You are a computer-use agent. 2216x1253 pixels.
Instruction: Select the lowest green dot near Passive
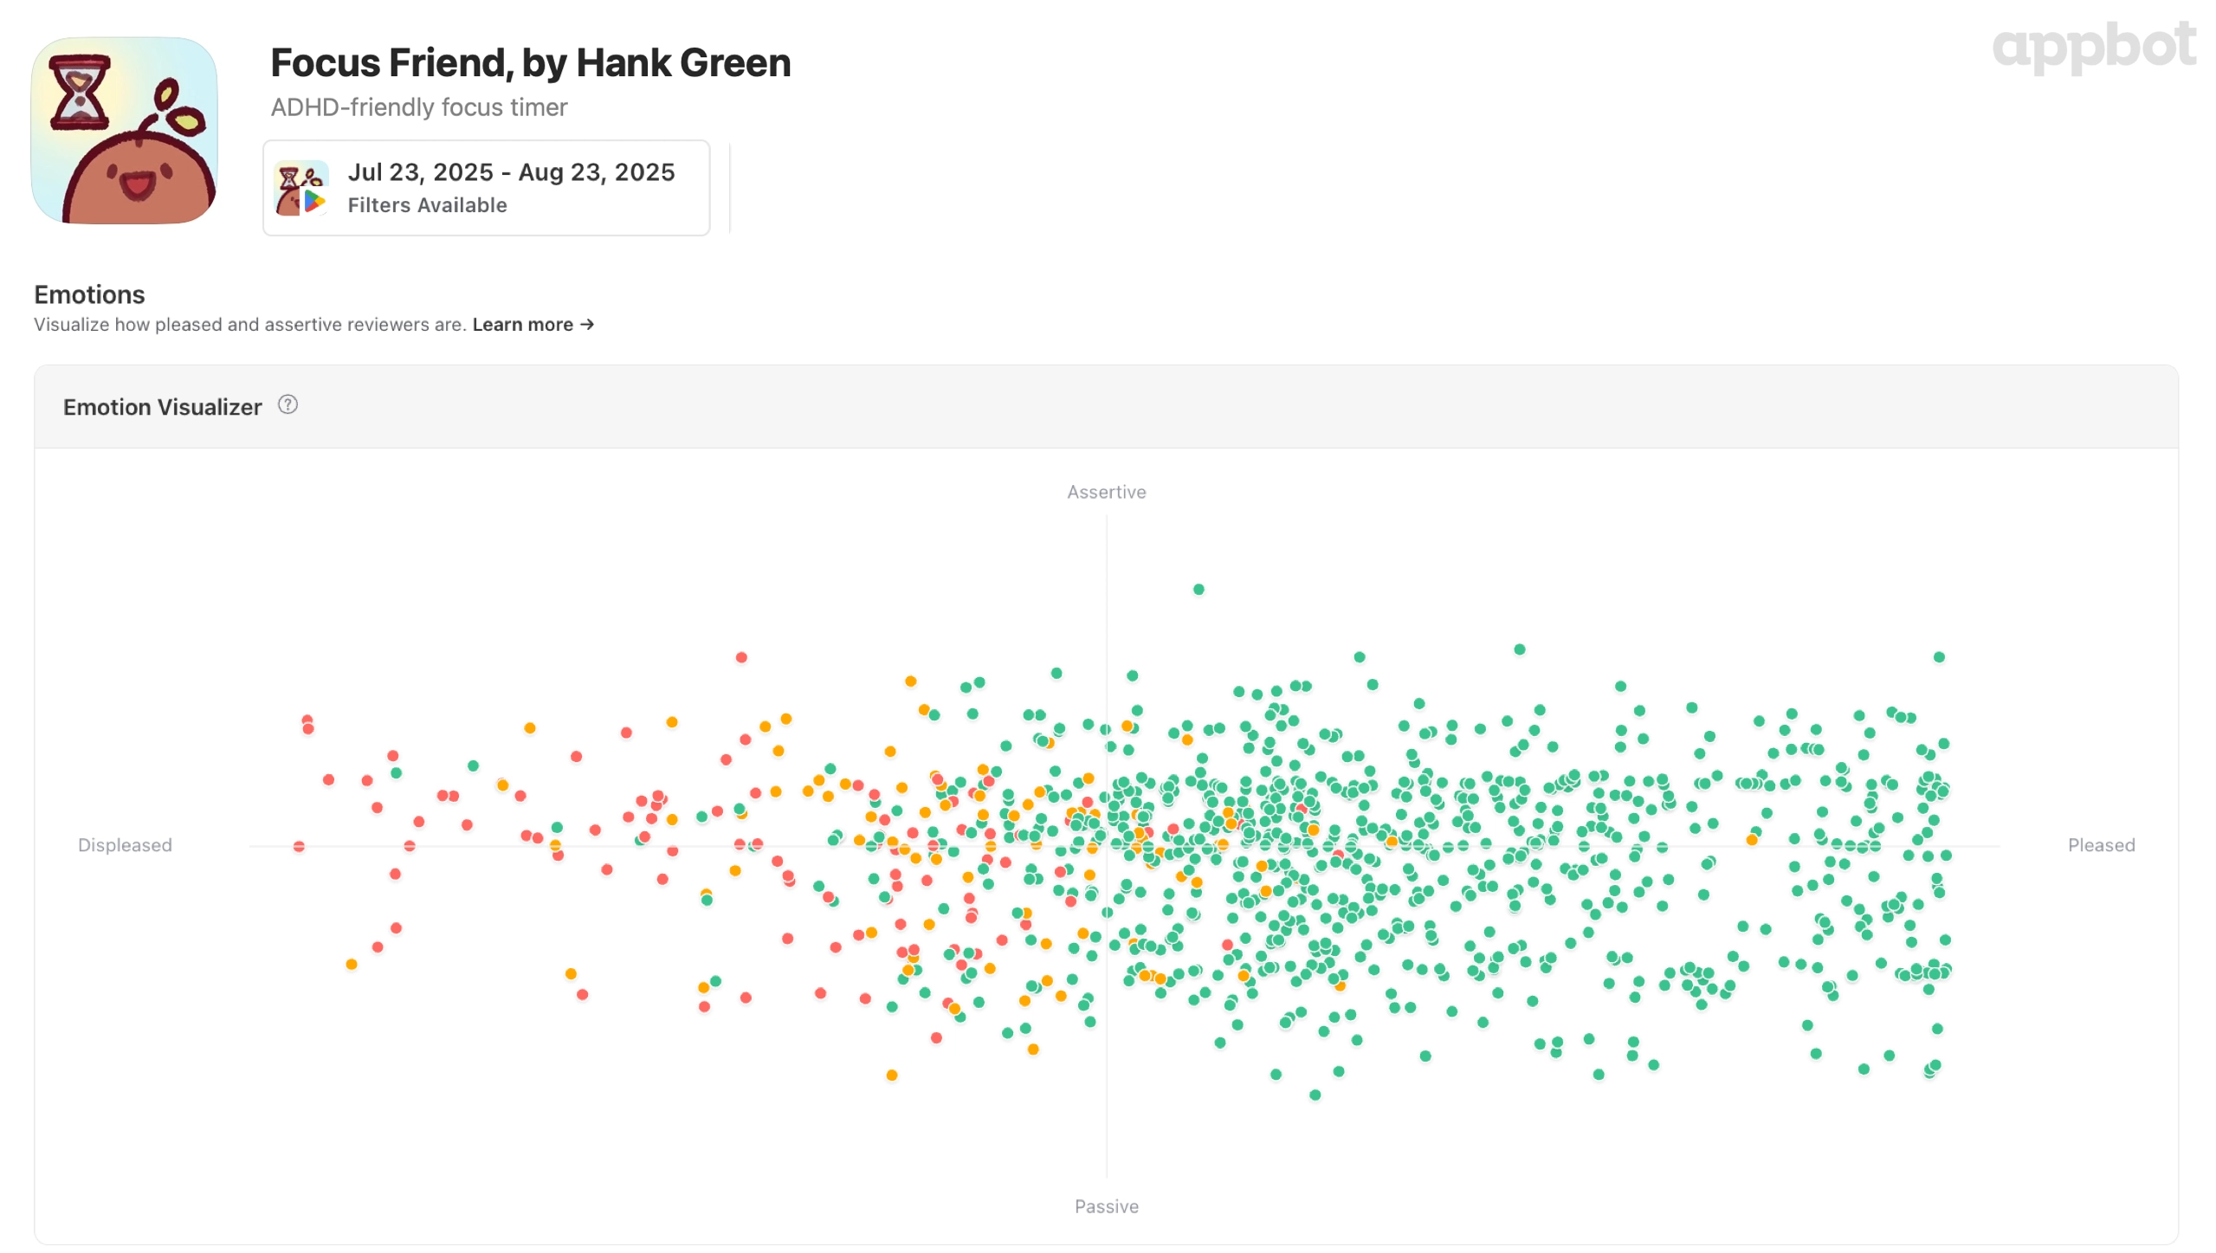click(1315, 1095)
